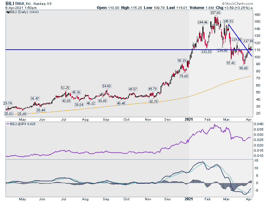Click the 30.44 price label

(41, 110)
